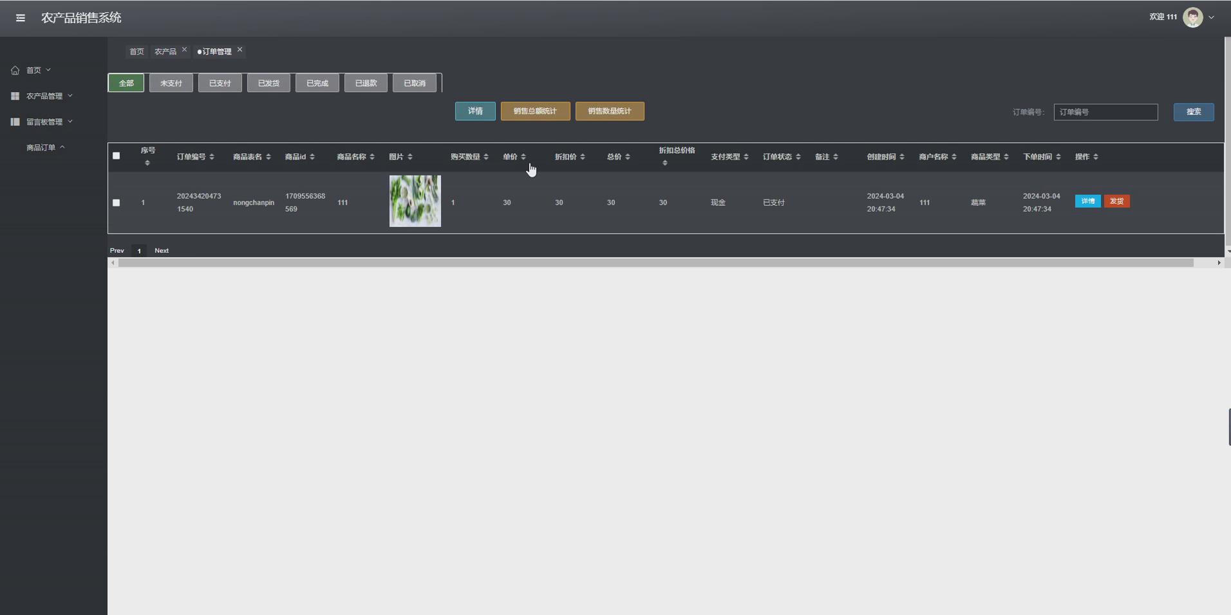
Task: Filter orders by 已退款
Action: pyautogui.click(x=366, y=83)
